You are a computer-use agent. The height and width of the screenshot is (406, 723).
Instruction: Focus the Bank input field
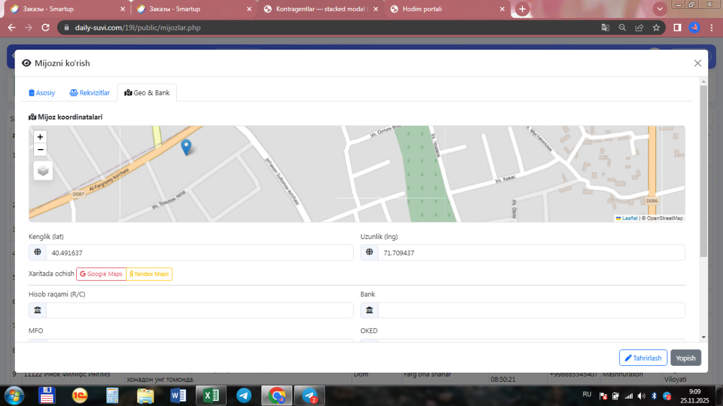(x=530, y=310)
